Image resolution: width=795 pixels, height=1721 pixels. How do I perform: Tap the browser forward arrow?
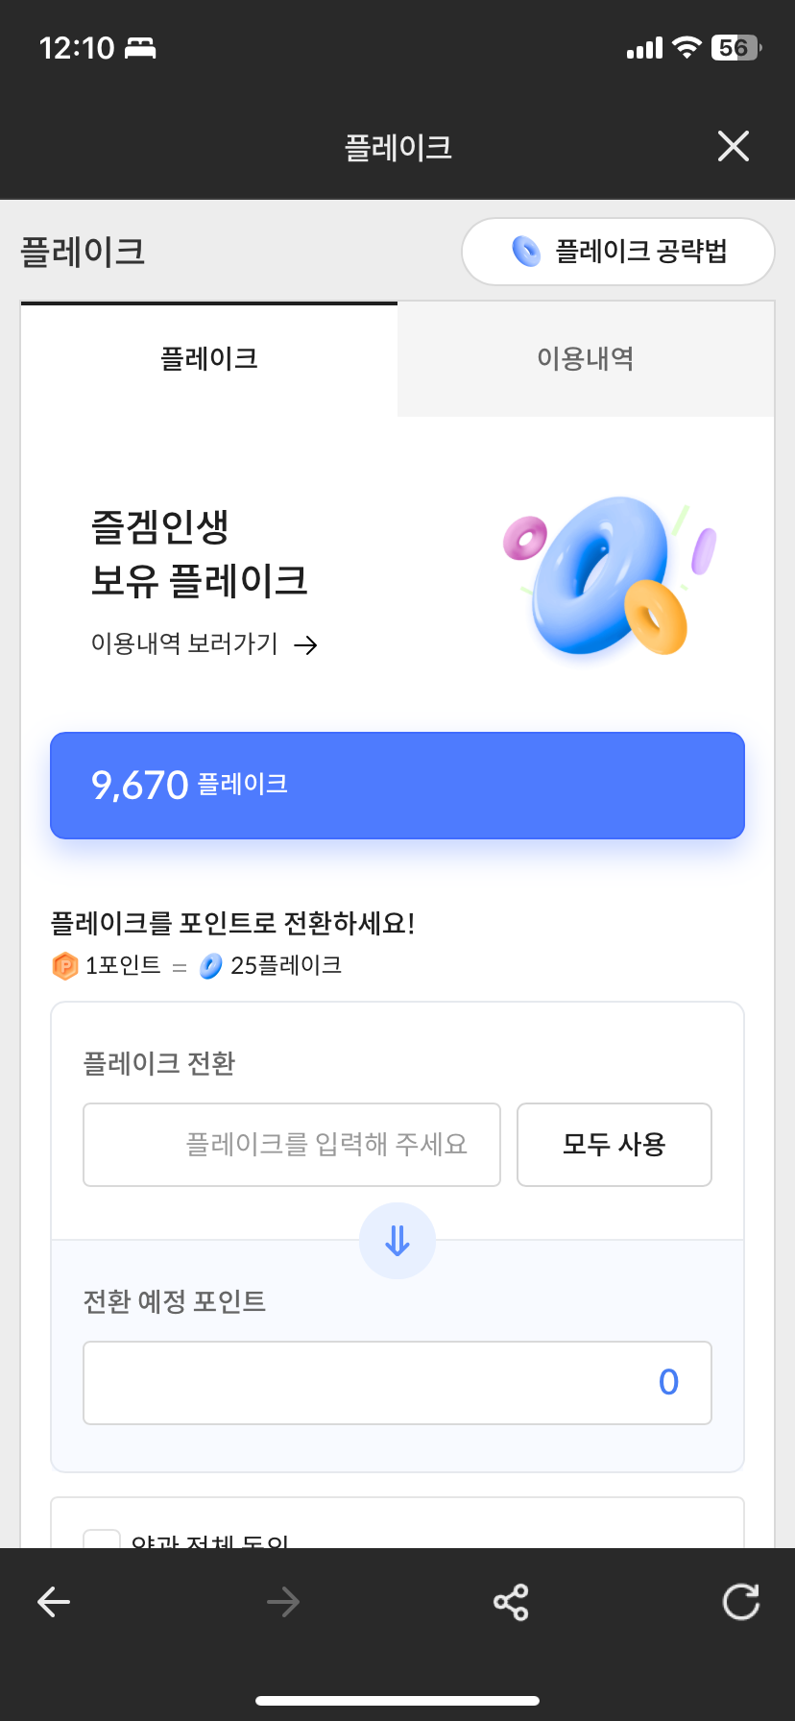(282, 1601)
